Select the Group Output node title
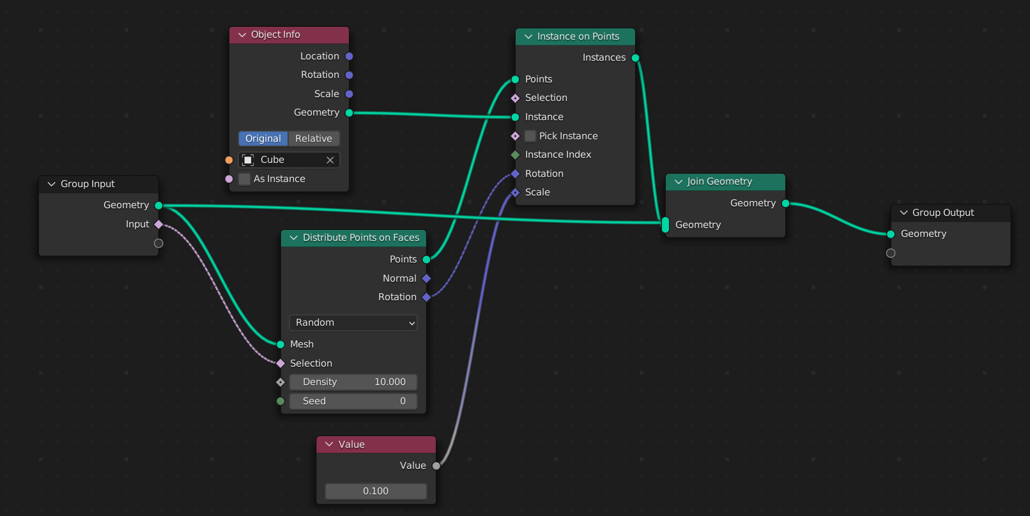The image size is (1030, 516). point(943,213)
